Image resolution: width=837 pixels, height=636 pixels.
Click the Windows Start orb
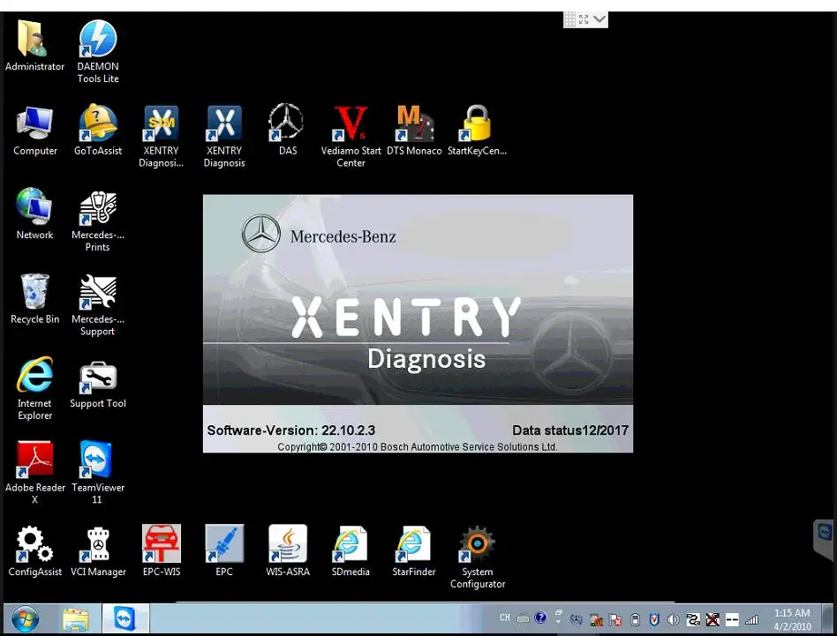(x=26, y=619)
